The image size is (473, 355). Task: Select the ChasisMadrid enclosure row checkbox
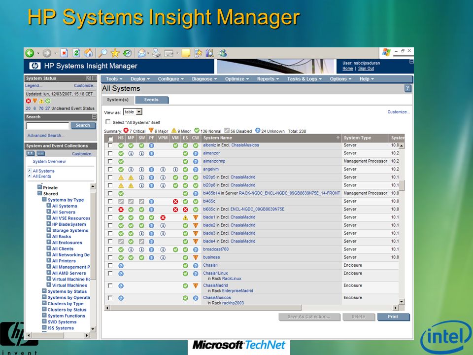click(110, 285)
